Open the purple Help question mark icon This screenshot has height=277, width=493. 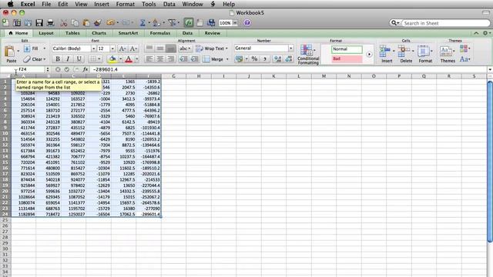pyautogui.click(x=247, y=23)
